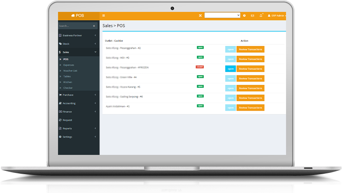Expand the Stock sidebar menu
The width and height of the screenshot is (342, 193).
click(x=78, y=43)
